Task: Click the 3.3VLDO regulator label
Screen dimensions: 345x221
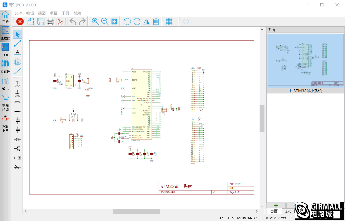Action: pyautogui.click(x=68, y=88)
